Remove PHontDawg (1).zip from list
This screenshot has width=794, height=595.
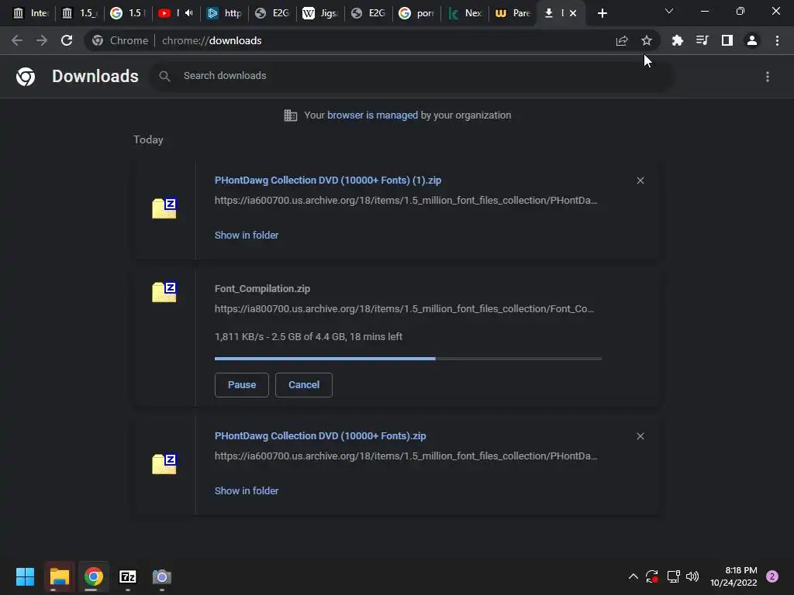(x=640, y=181)
